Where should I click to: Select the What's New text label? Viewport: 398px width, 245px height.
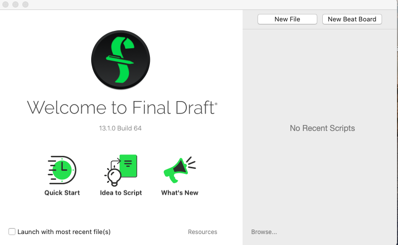pyautogui.click(x=179, y=193)
